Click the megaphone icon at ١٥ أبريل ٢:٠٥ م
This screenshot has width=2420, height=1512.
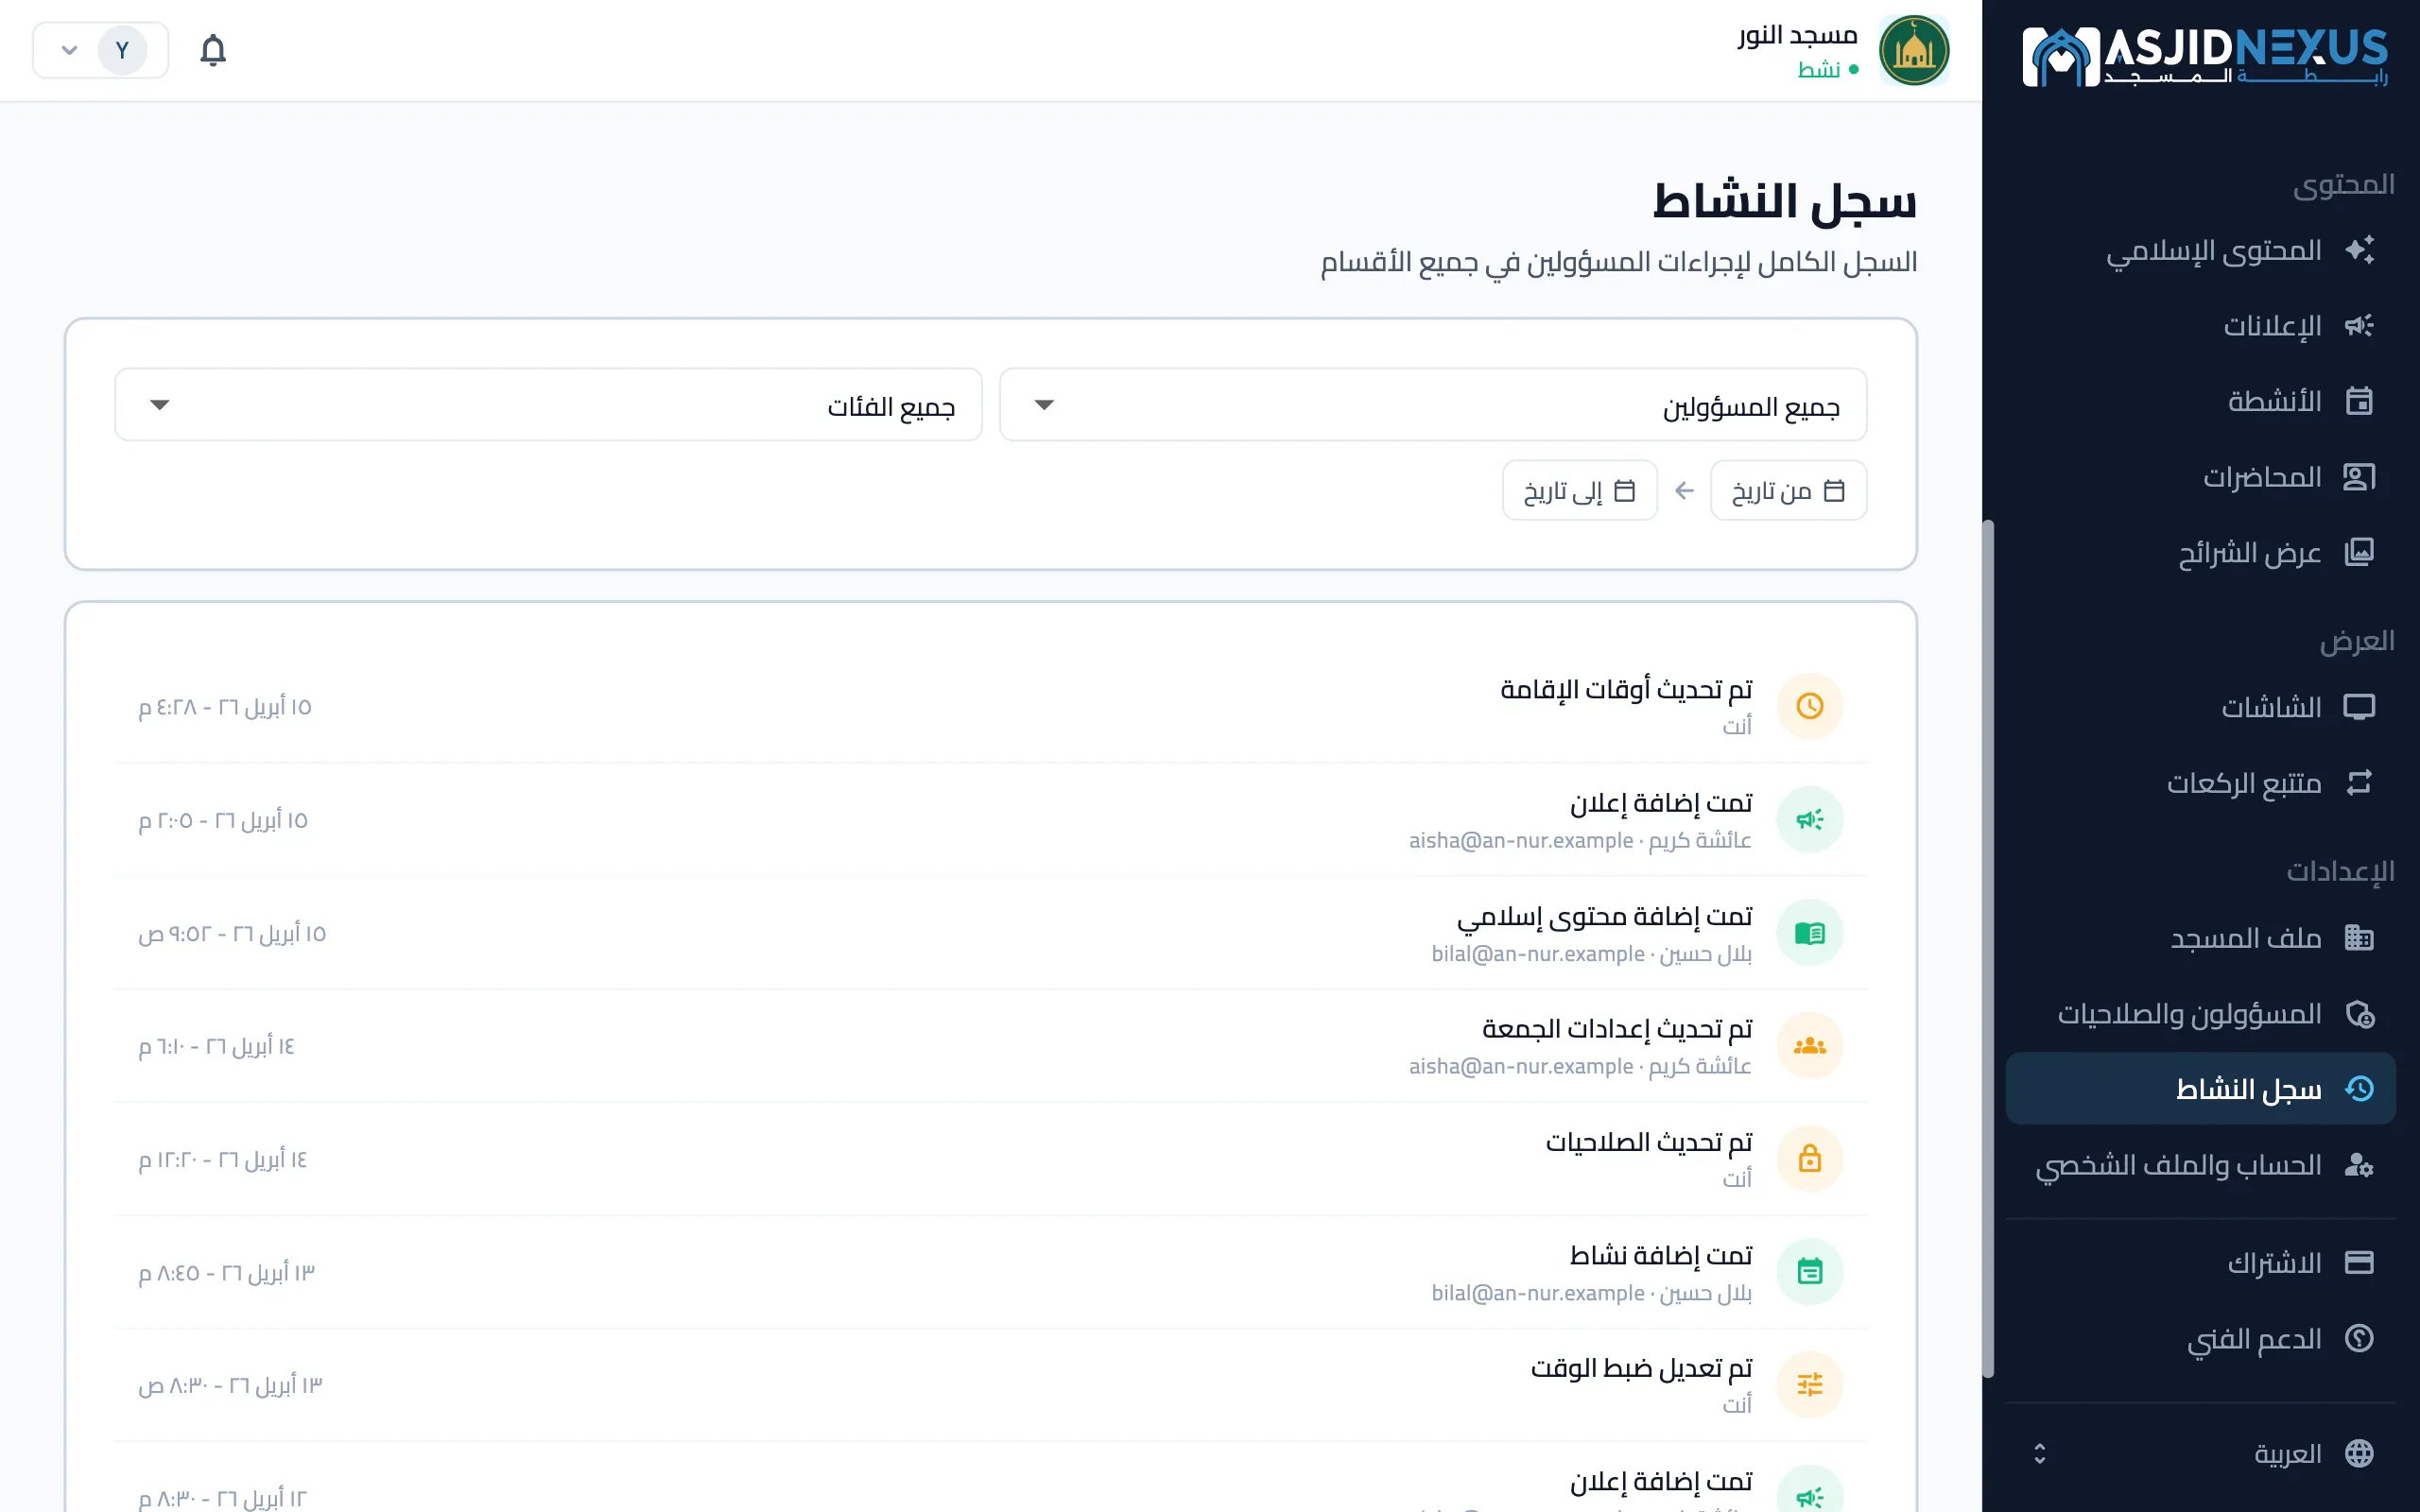1809,820
